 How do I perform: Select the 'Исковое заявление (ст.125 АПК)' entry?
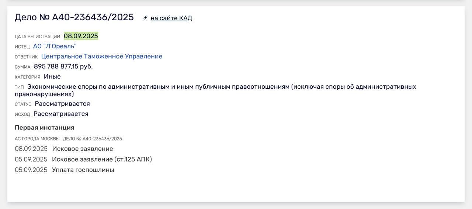102,159
